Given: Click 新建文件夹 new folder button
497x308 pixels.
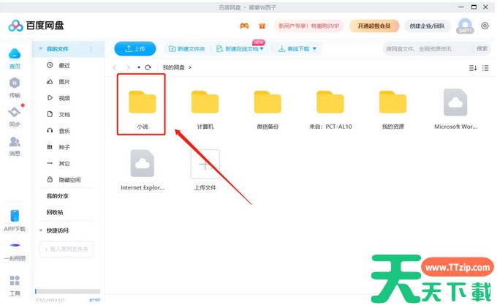Looking at the screenshot, I should (x=186, y=49).
